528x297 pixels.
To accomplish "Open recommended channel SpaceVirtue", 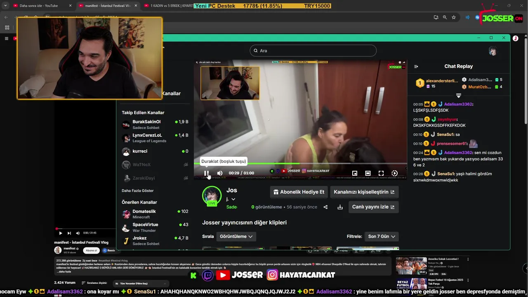I will 156,227.
